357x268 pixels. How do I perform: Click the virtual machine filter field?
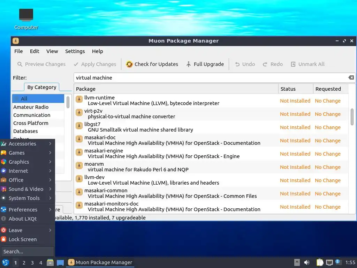click(211, 78)
